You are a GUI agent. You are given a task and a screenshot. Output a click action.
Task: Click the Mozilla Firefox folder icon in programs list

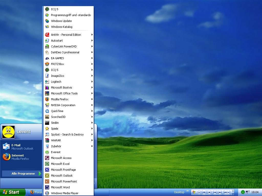coord(47,99)
